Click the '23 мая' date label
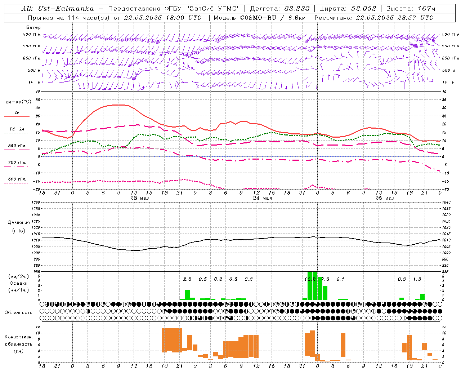Viewport: 461px width, 369px height. 140,198
